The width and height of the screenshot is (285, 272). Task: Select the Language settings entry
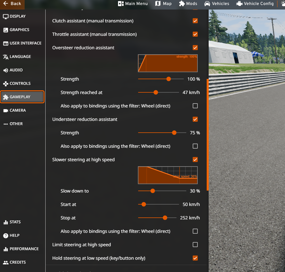tap(22, 57)
